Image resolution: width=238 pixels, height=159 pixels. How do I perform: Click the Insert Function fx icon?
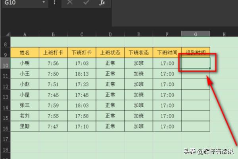(102, 3)
